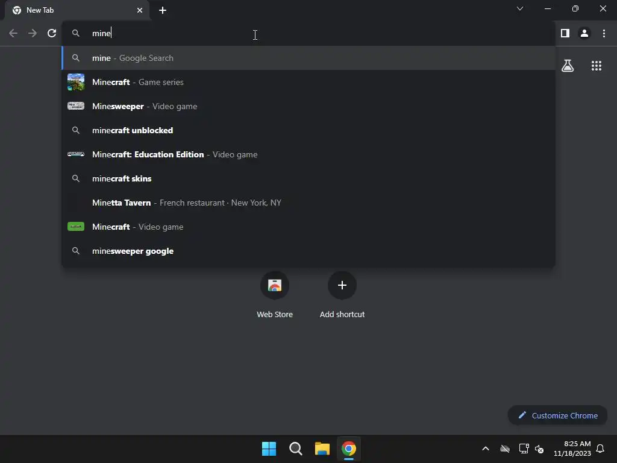Choose 'mine - Google Search' suggestion
This screenshot has height=463, width=617.
pyautogui.click(x=308, y=58)
